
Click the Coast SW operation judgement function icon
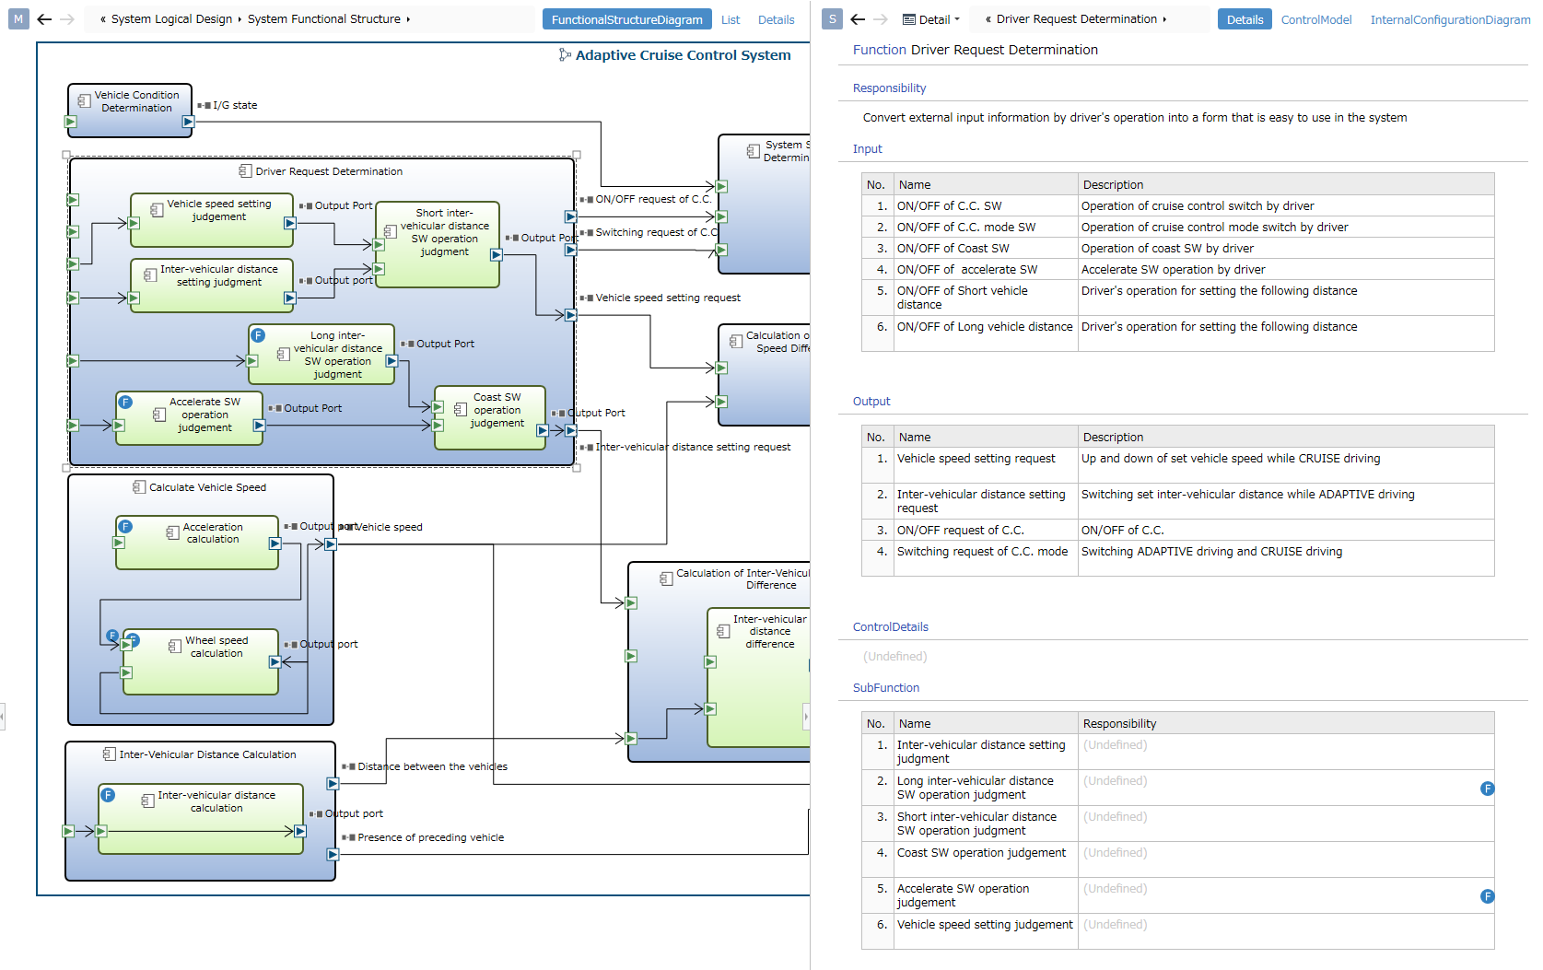click(461, 410)
